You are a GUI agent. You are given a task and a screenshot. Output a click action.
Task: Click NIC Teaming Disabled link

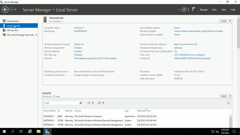click(x=78, y=55)
